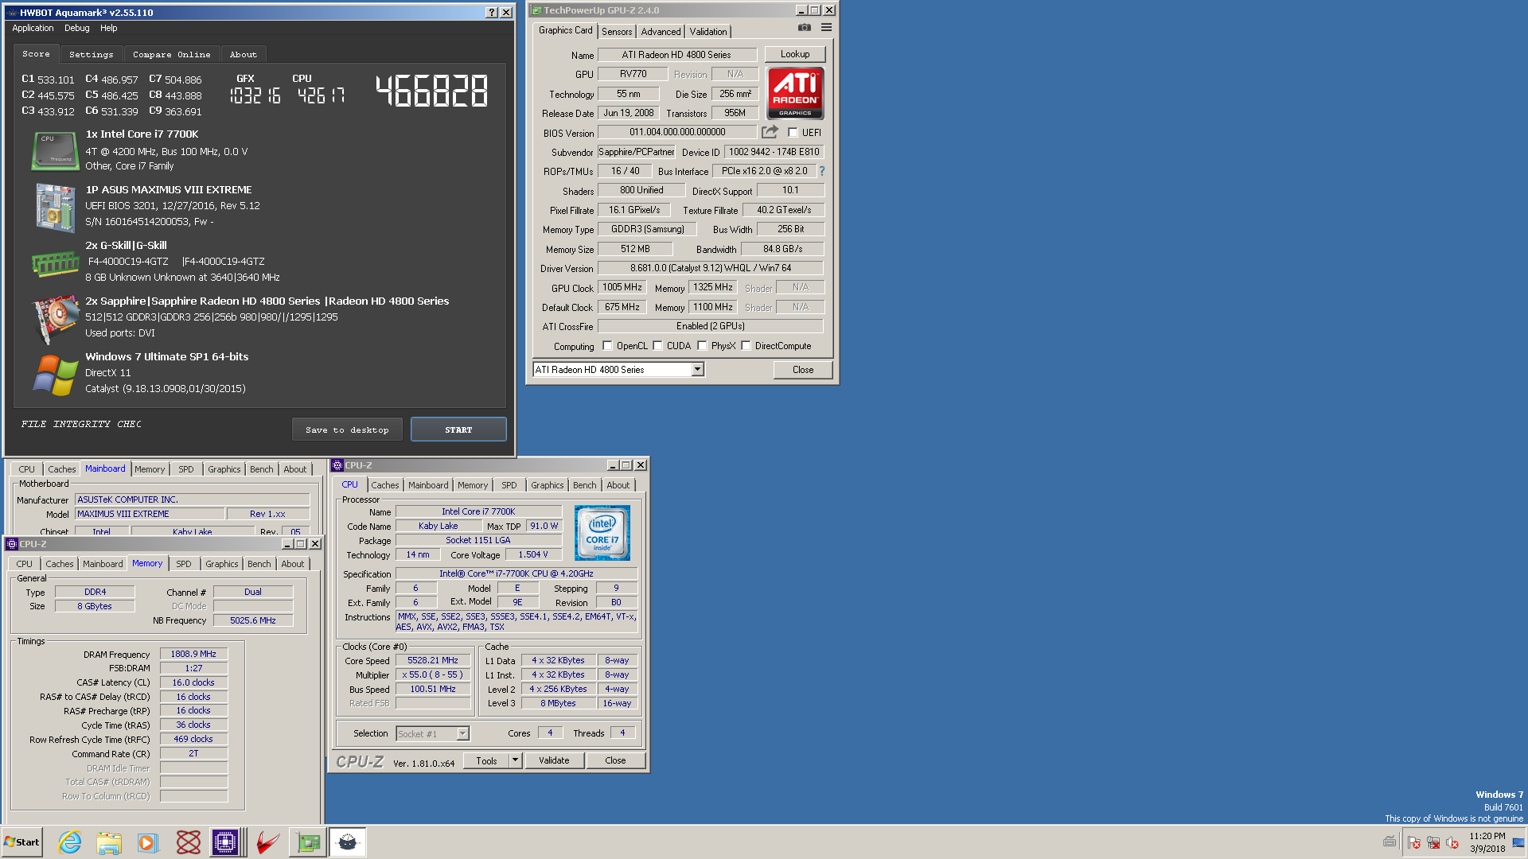1528x859 pixels.
Task: Switch to the Caches tab in memory CPU-Z
Action: pos(59,564)
